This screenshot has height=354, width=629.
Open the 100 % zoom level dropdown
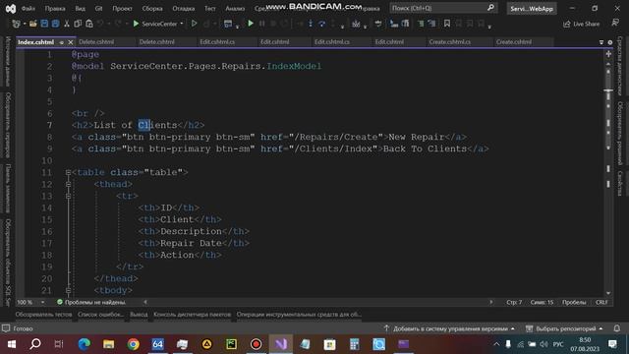[42, 302]
